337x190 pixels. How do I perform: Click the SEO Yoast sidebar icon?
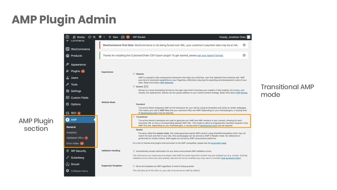tap(67, 113)
